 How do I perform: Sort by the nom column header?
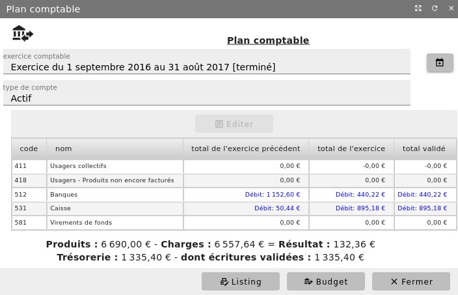114,148
